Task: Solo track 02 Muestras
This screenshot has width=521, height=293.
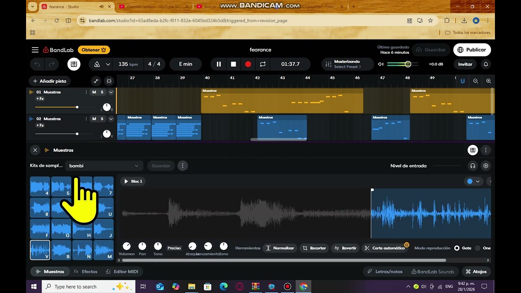Action: [x=102, y=119]
